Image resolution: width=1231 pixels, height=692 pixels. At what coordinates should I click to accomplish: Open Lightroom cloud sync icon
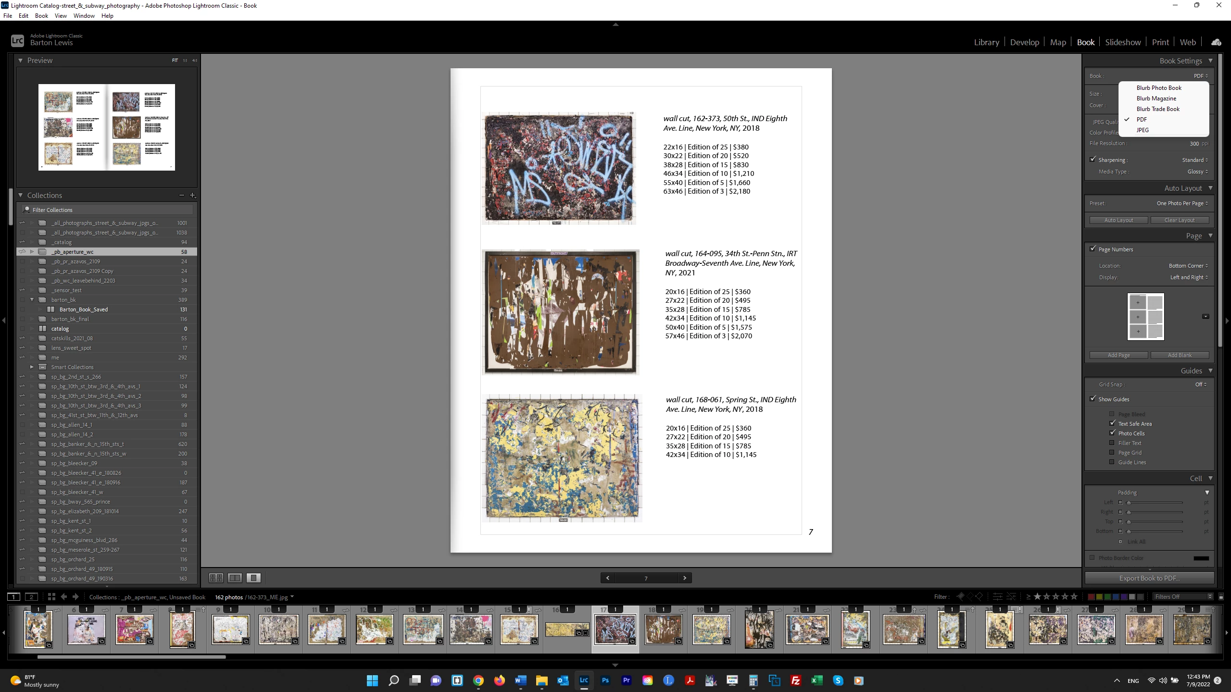[1216, 42]
